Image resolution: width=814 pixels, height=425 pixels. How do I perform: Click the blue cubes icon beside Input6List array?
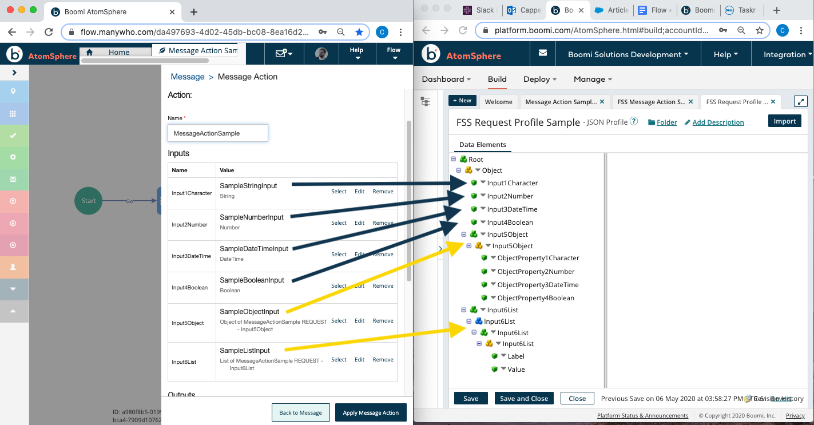pyautogui.click(x=479, y=321)
